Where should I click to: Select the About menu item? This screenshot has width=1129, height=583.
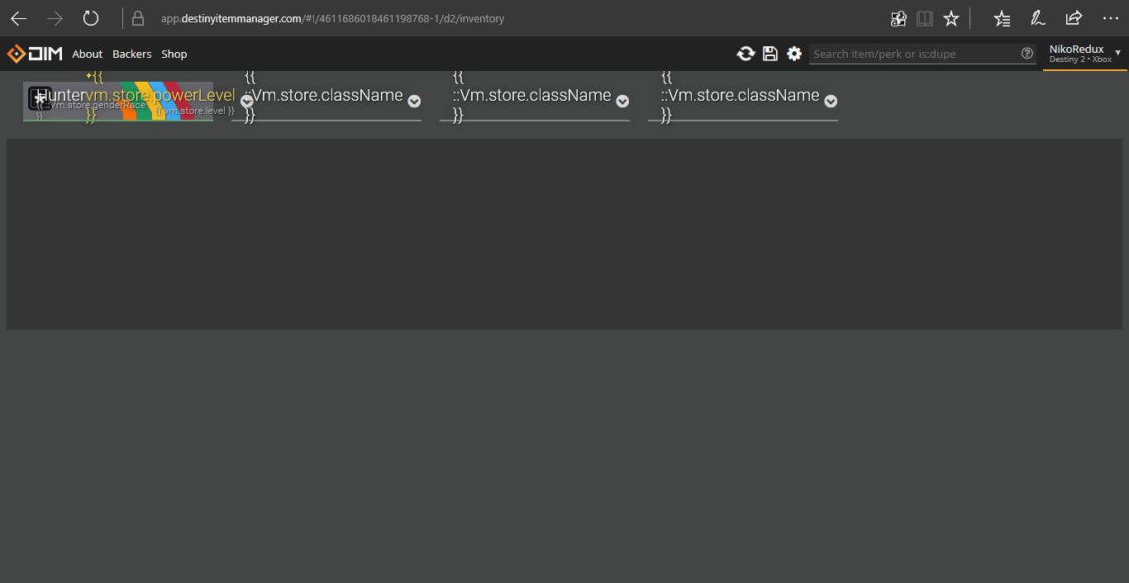(x=87, y=54)
